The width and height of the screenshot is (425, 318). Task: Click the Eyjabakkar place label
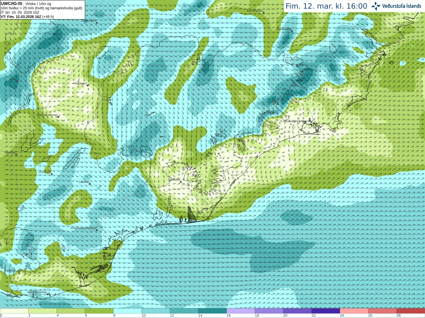tap(284, 29)
